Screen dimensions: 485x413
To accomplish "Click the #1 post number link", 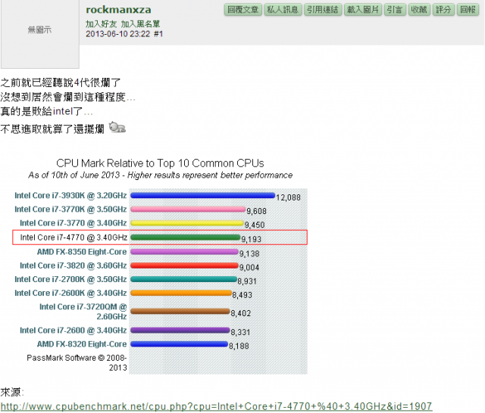I will [x=158, y=34].
